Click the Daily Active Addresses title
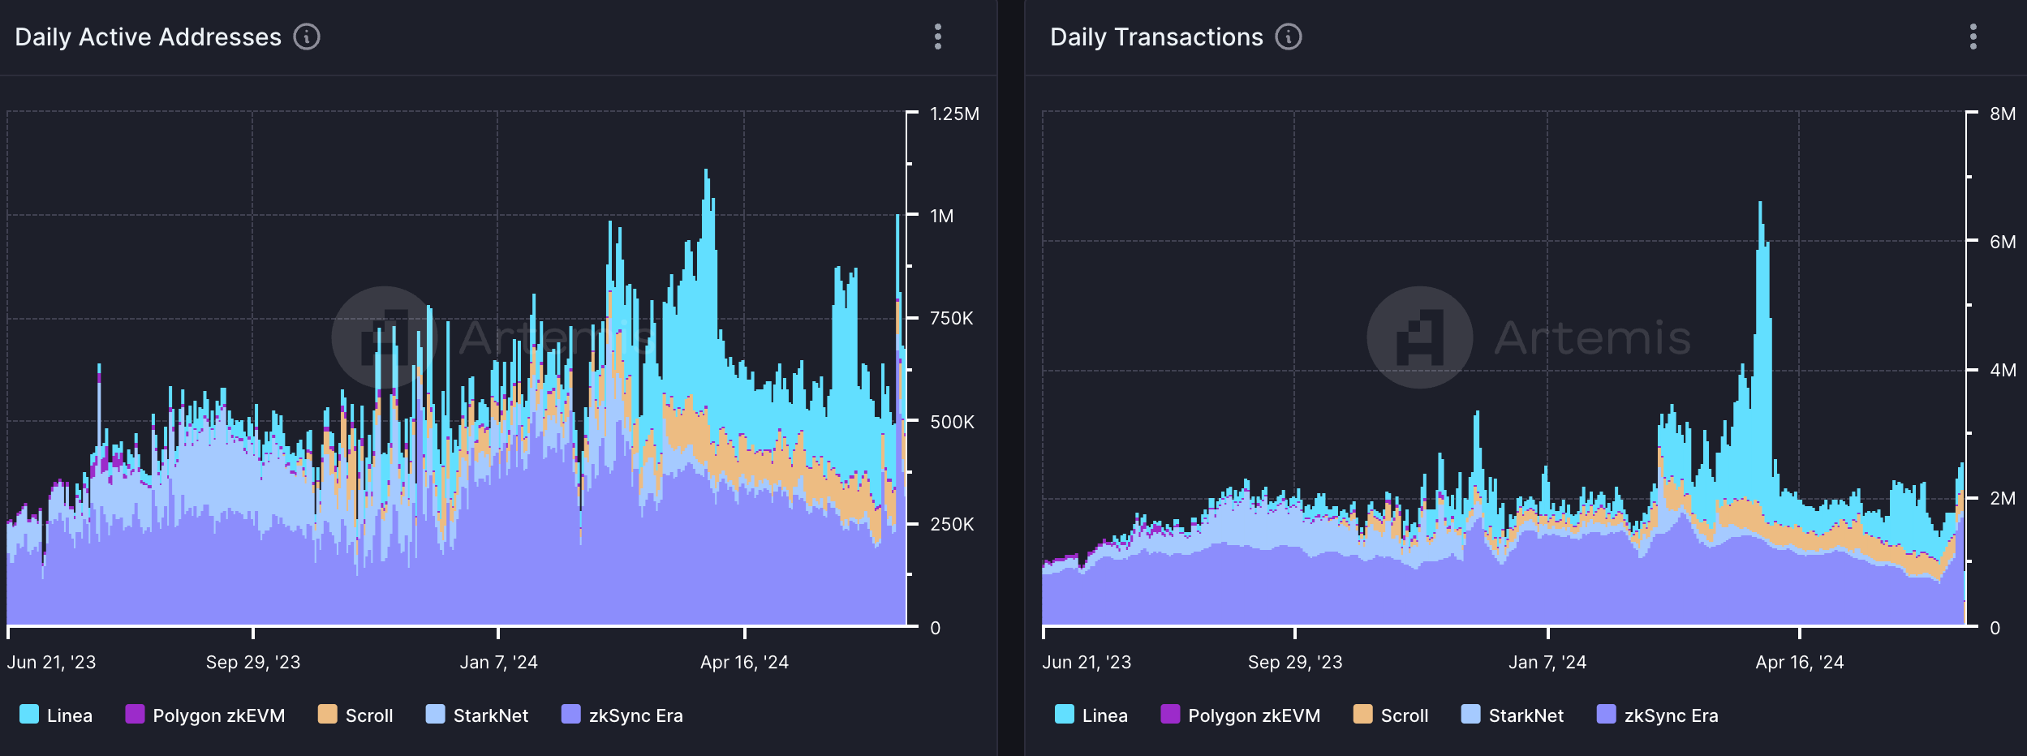 point(148,37)
